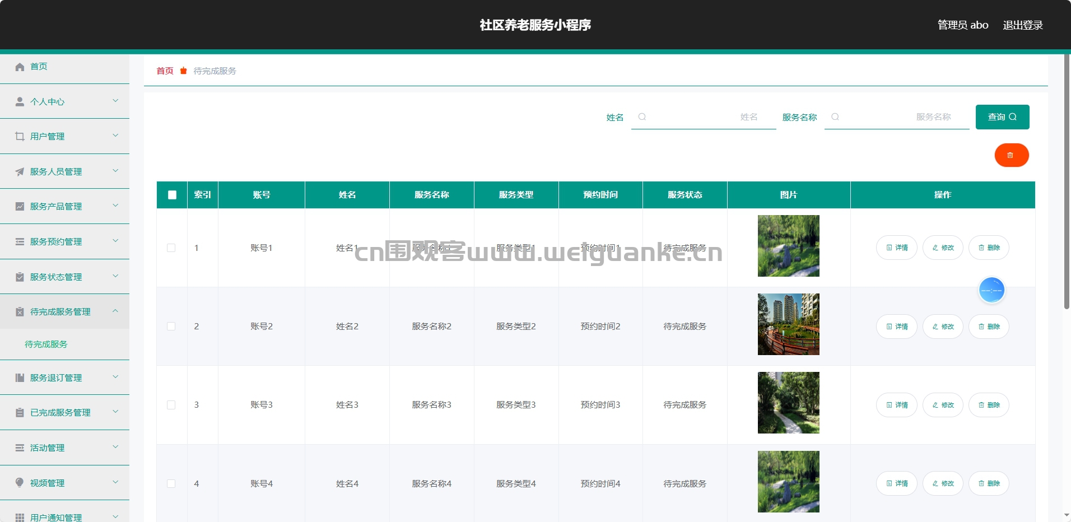Expand the 活动管理 menu chevron
This screenshot has width=1071, height=522.
115,447
